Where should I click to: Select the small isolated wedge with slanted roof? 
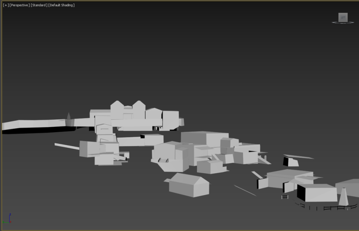(291, 162)
